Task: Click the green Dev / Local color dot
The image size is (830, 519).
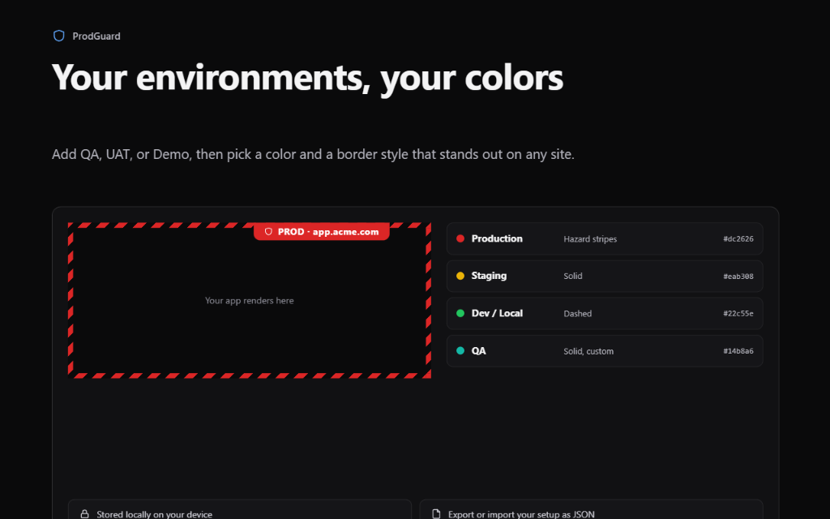Action: pos(460,314)
